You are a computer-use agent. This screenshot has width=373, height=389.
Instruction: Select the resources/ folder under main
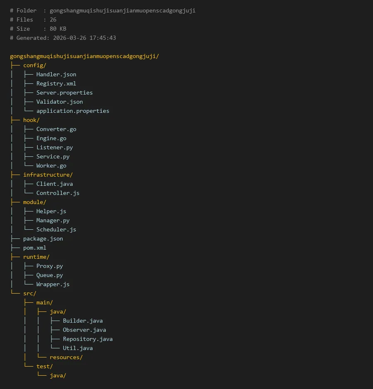click(66, 357)
